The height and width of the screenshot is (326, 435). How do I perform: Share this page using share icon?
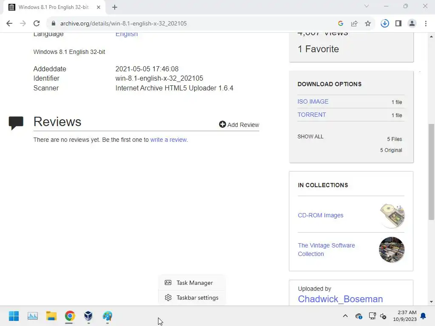(x=354, y=23)
